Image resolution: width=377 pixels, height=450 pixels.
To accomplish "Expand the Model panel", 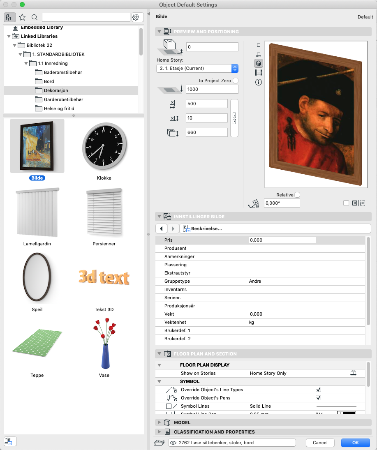I will [159, 422].
